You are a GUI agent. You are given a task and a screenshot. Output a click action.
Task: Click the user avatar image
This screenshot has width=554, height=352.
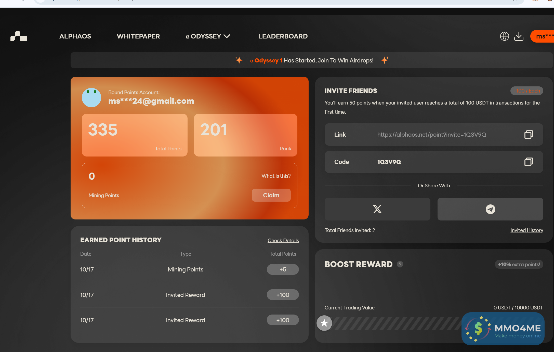91,97
